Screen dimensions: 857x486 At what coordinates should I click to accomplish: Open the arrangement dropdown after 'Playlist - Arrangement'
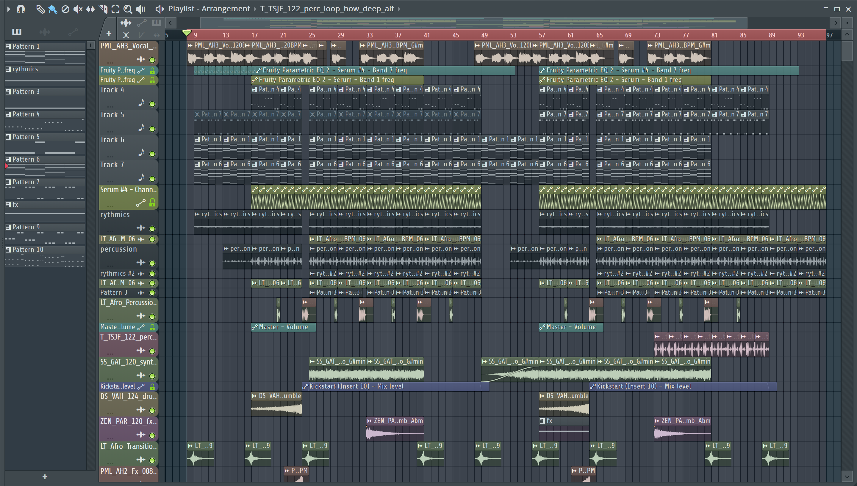(255, 9)
